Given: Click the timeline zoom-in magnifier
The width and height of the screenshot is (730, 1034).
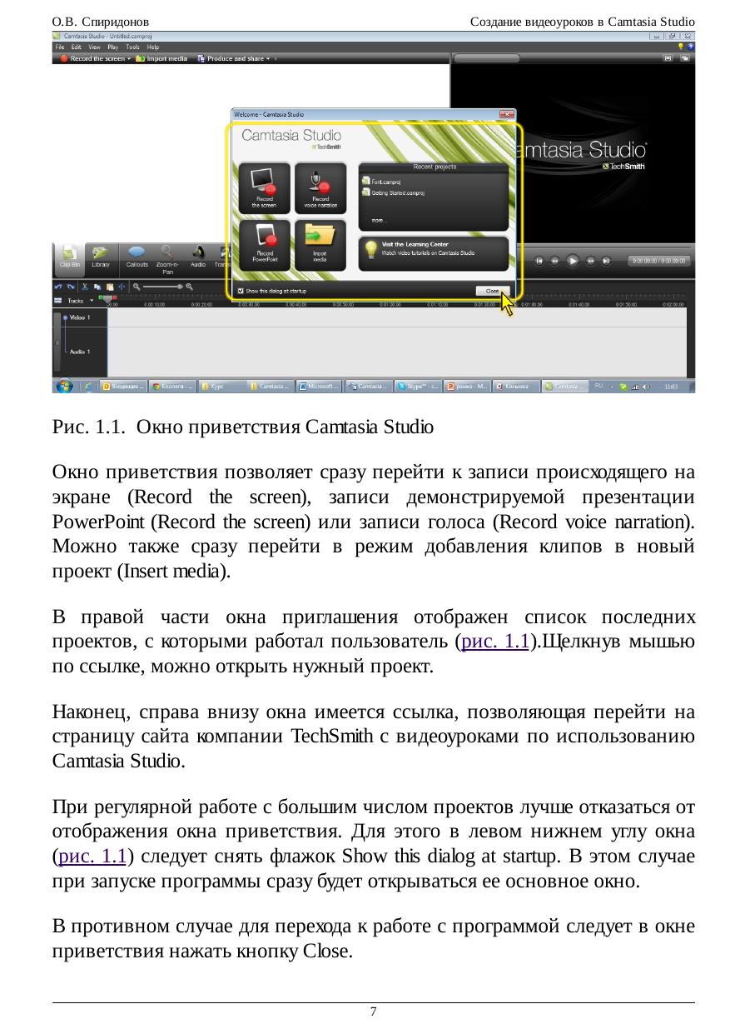Looking at the screenshot, I should (191, 287).
